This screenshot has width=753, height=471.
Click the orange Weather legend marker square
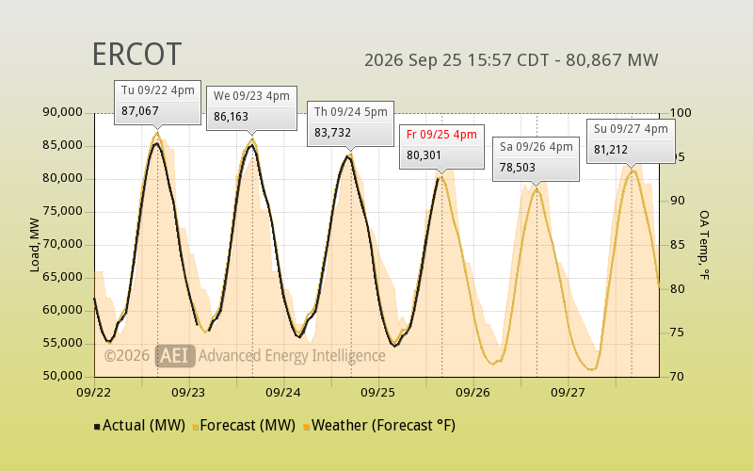pos(307,427)
